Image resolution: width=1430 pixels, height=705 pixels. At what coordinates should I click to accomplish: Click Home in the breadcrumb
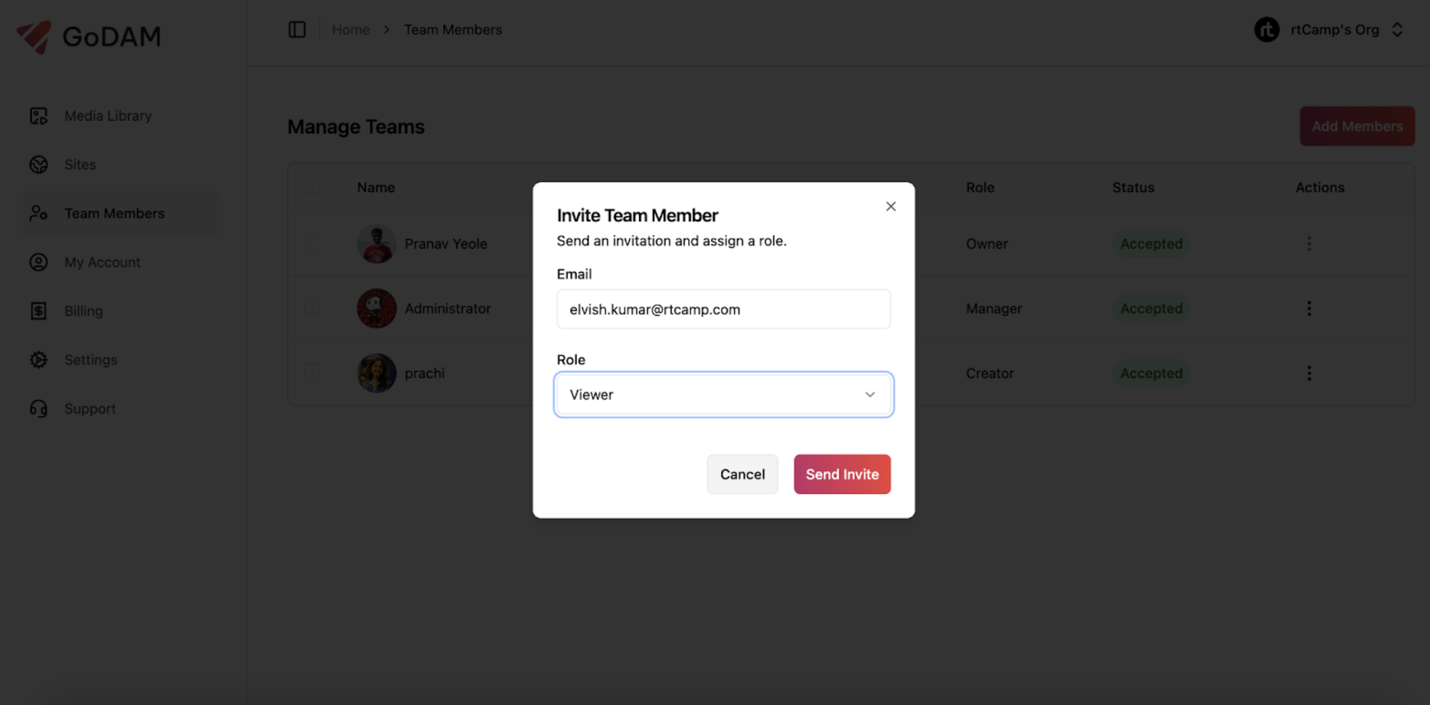[351, 29]
